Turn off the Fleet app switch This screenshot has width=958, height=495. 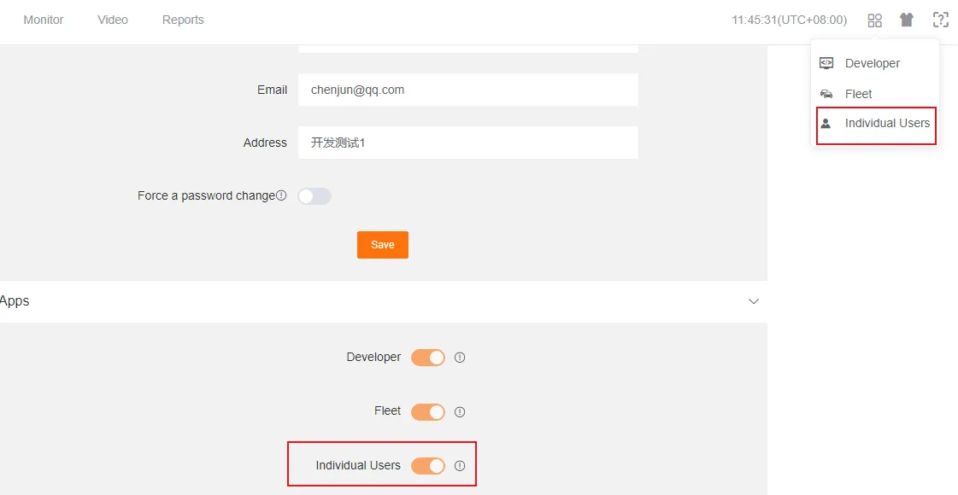click(429, 411)
